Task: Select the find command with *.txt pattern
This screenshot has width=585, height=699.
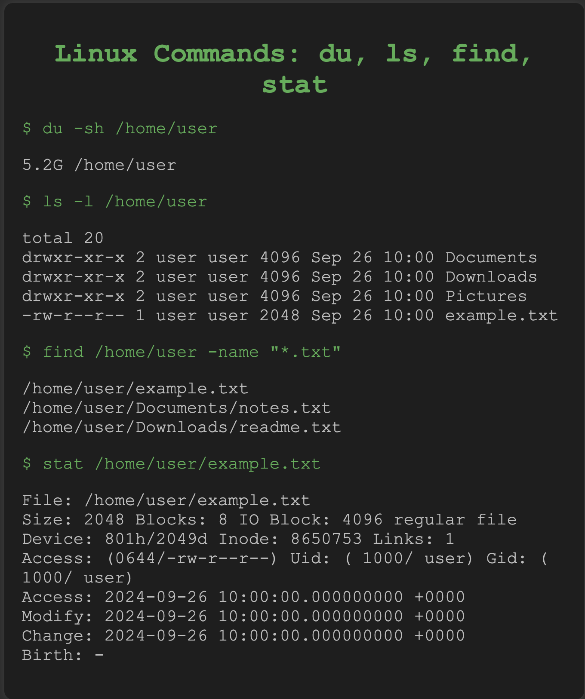Action: 182,352
